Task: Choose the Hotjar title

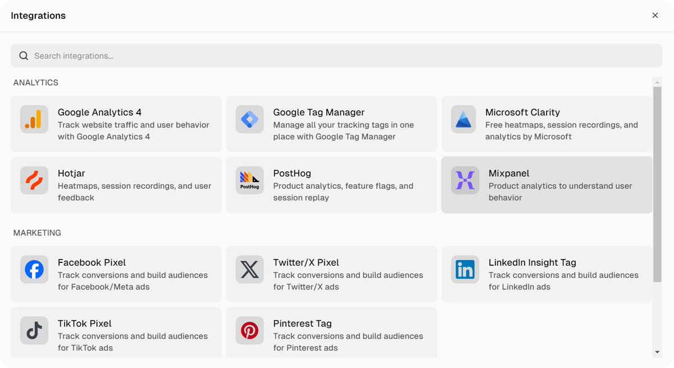Action: 71,174
